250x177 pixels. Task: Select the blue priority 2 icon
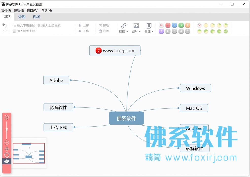pos(174,25)
